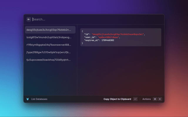Click Copy Object to Clipboard
This screenshot has height=117, width=188.
pos(117,99)
